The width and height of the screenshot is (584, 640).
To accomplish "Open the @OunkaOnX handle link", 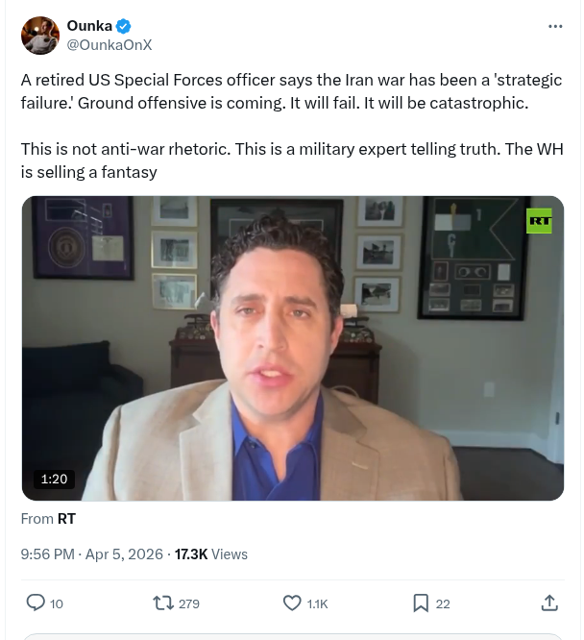I will point(109,45).
